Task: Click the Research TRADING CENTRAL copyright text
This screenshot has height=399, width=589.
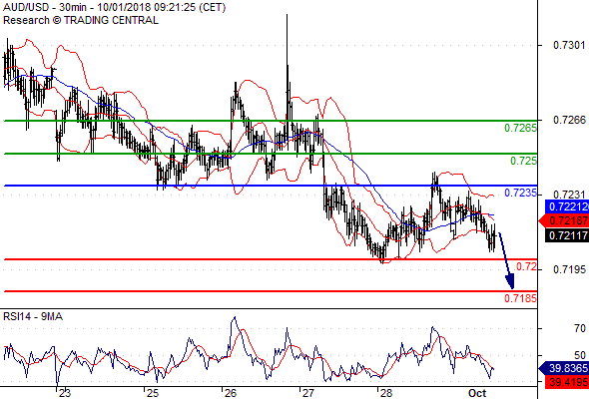Action: click(x=81, y=20)
